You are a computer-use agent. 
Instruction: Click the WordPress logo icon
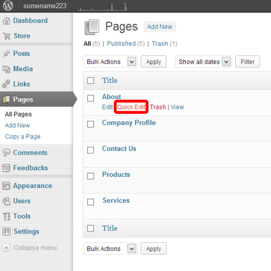pos(8,6)
